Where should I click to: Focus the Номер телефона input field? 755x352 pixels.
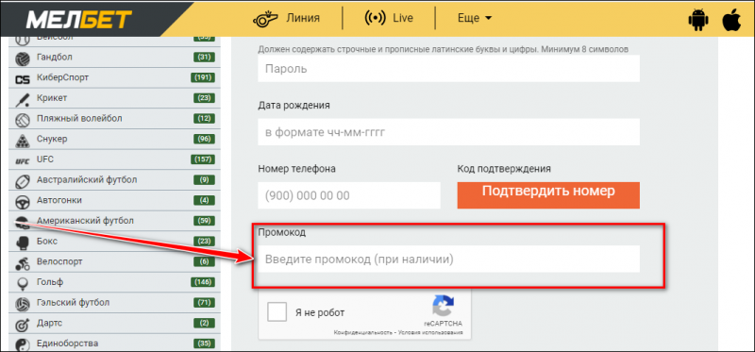coord(349,195)
